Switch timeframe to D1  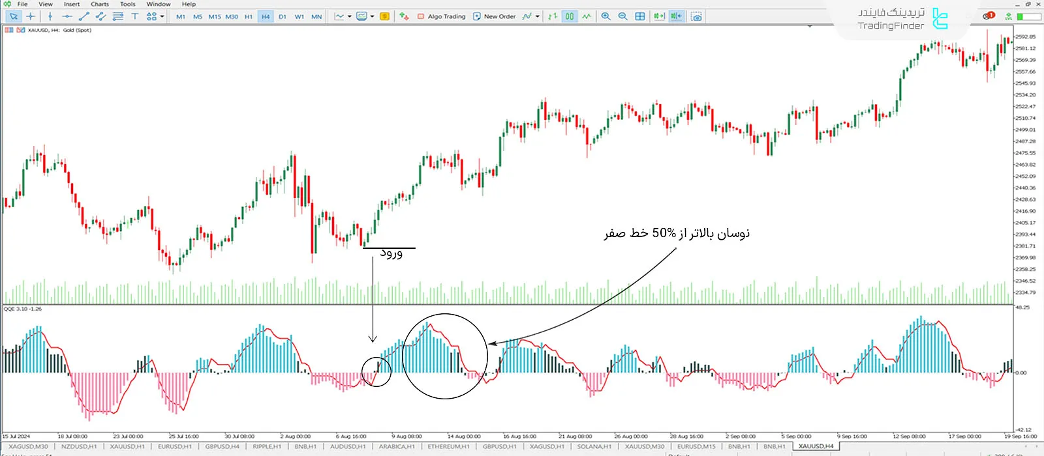click(x=282, y=16)
